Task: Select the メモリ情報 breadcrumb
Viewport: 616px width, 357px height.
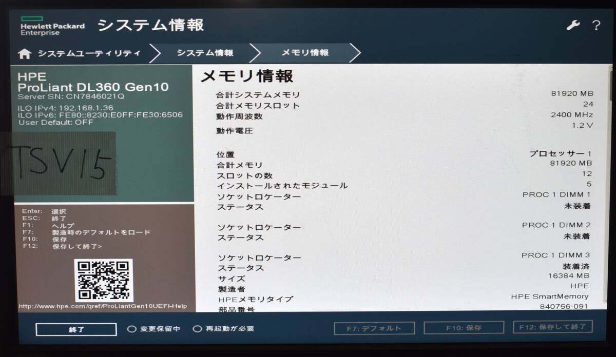Action: 305,53
